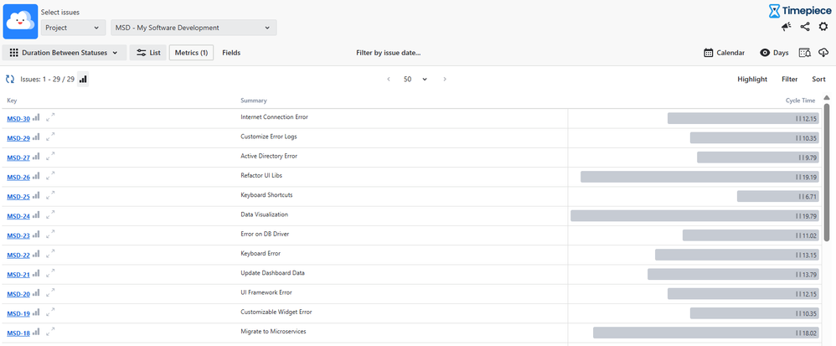Expand arrows icon for MSD-29
The width and height of the screenshot is (836, 346).
coord(50,137)
